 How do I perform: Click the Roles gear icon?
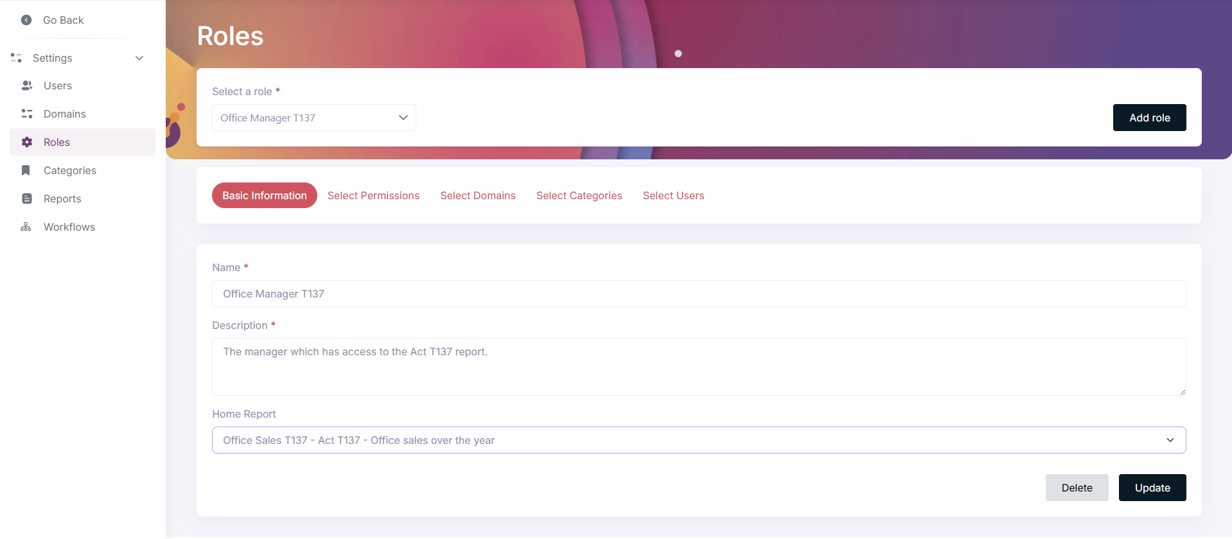[27, 142]
